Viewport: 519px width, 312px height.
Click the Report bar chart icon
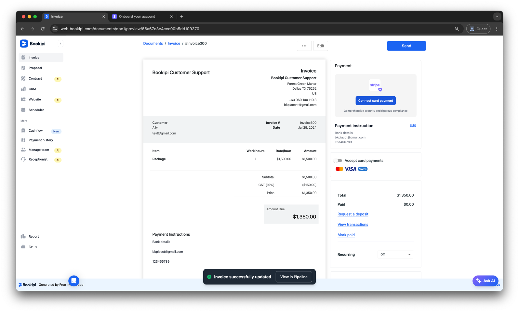coord(23,236)
